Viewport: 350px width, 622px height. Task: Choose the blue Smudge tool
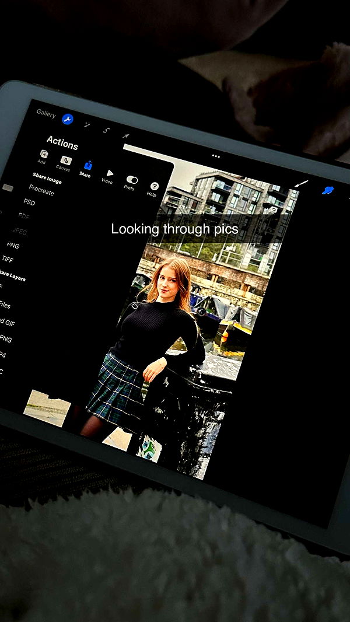[328, 190]
